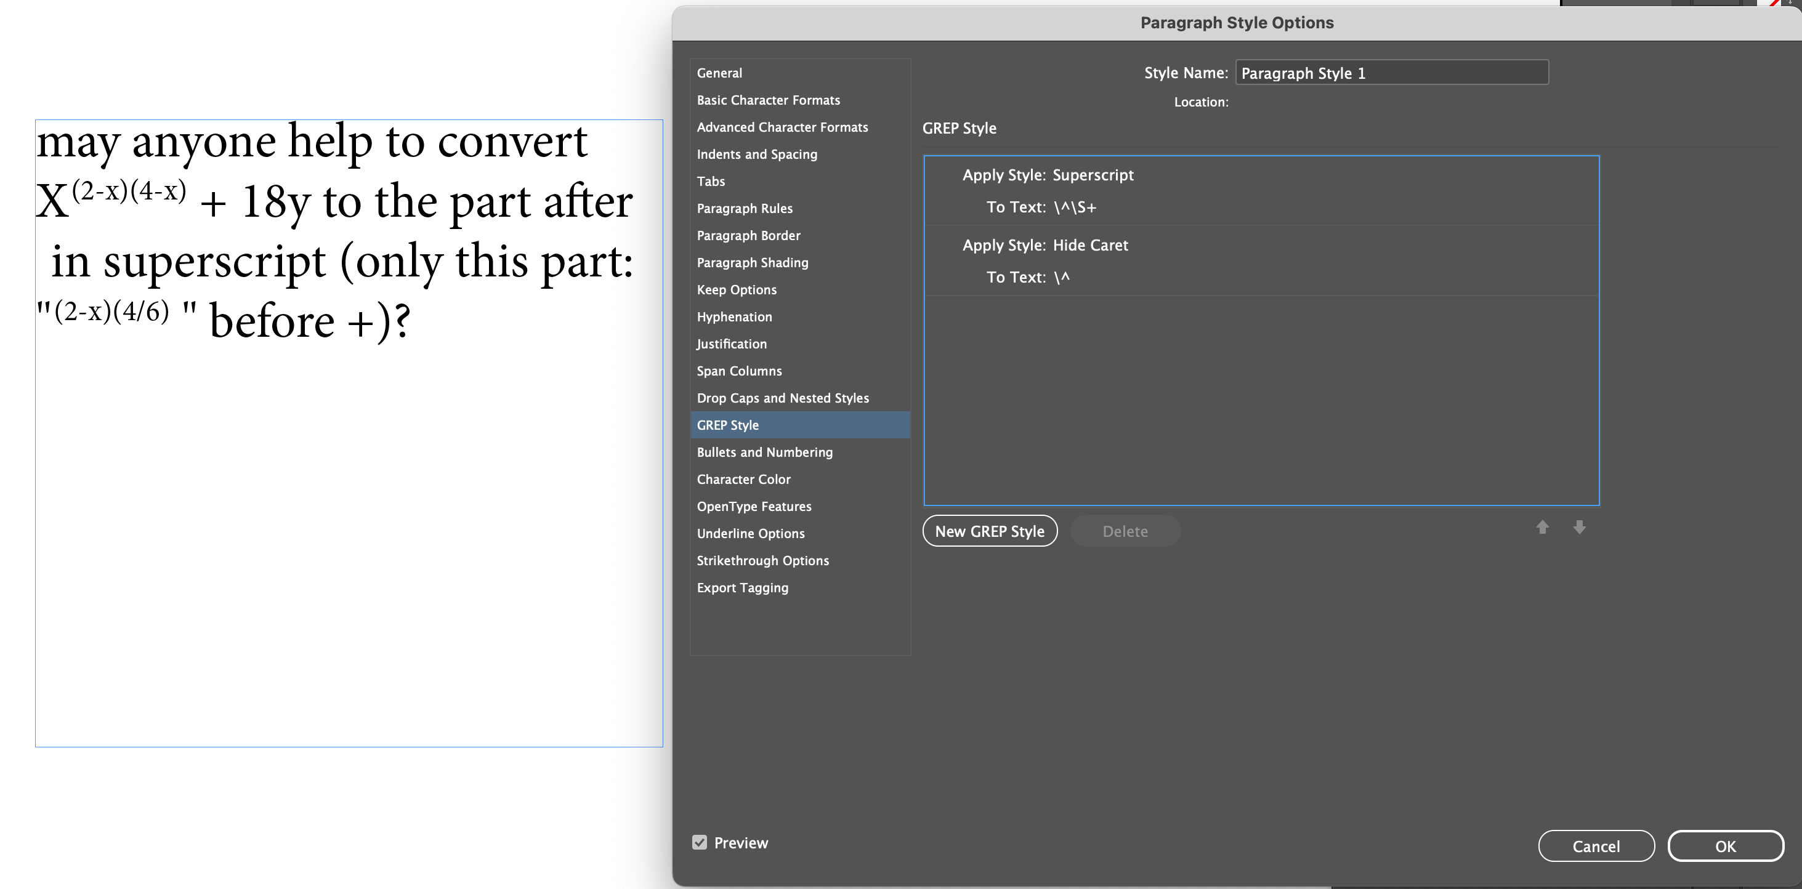Select the Hyphenation section
Screen dimensions: 1802x889
click(x=734, y=316)
